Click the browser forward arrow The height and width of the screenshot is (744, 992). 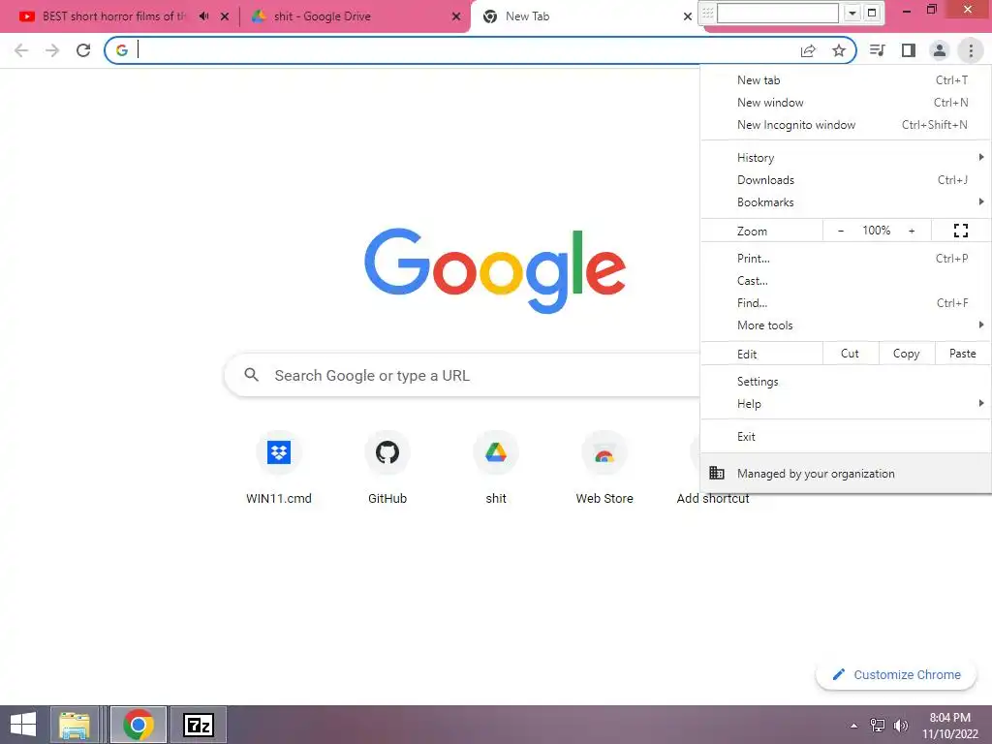coord(52,50)
